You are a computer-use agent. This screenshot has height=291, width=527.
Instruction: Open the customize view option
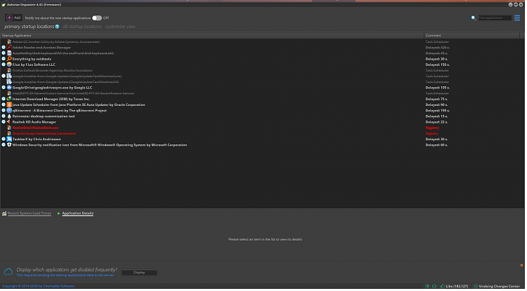pos(121,27)
